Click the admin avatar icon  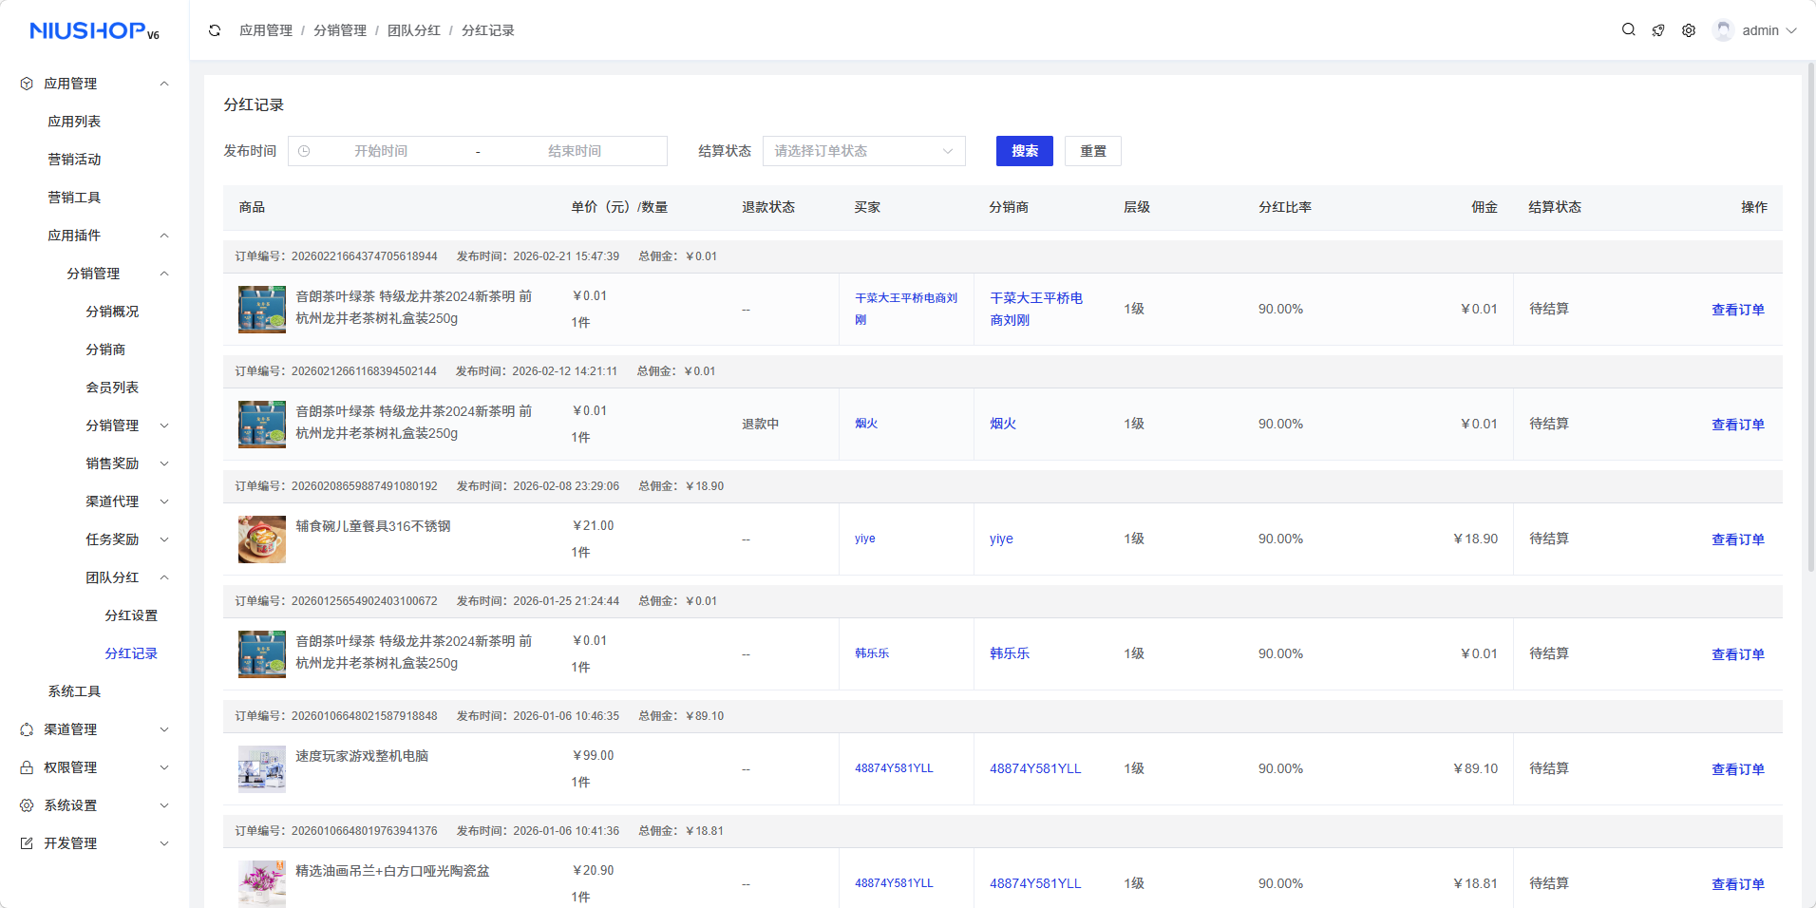click(1723, 30)
